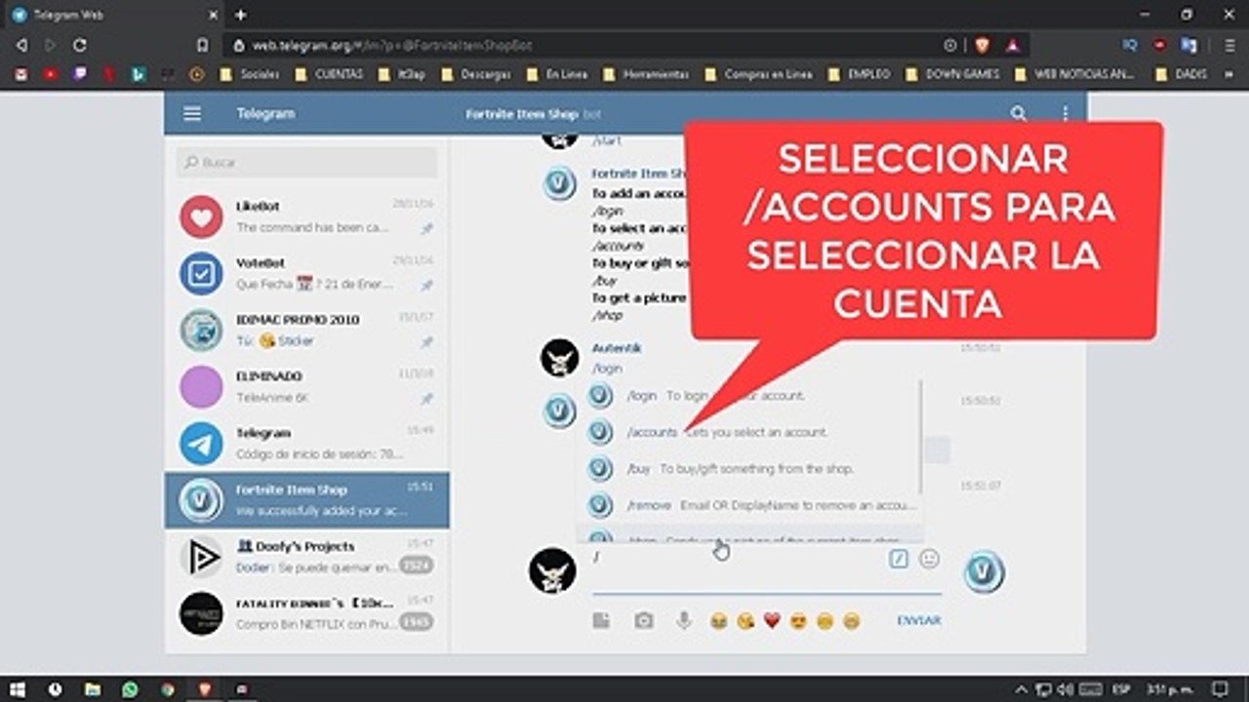Image resolution: width=1249 pixels, height=702 pixels.
Task: Open File Explorer from the taskbar
Action: tap(92, 689)
